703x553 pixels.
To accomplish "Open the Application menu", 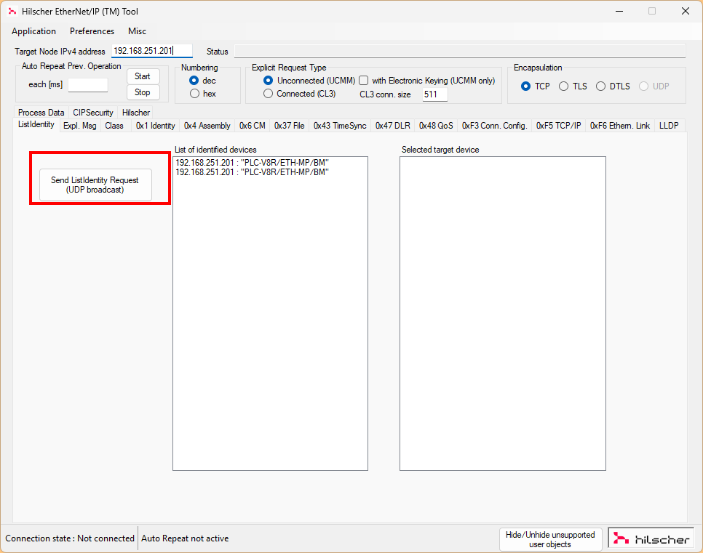I will [33, 31].
